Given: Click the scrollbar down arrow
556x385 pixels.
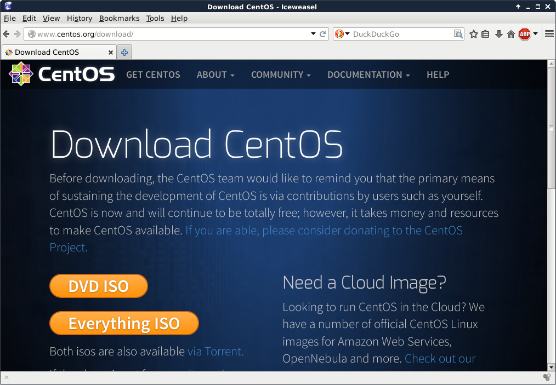Looking at the screenshot, I should [x=551, y=367].
